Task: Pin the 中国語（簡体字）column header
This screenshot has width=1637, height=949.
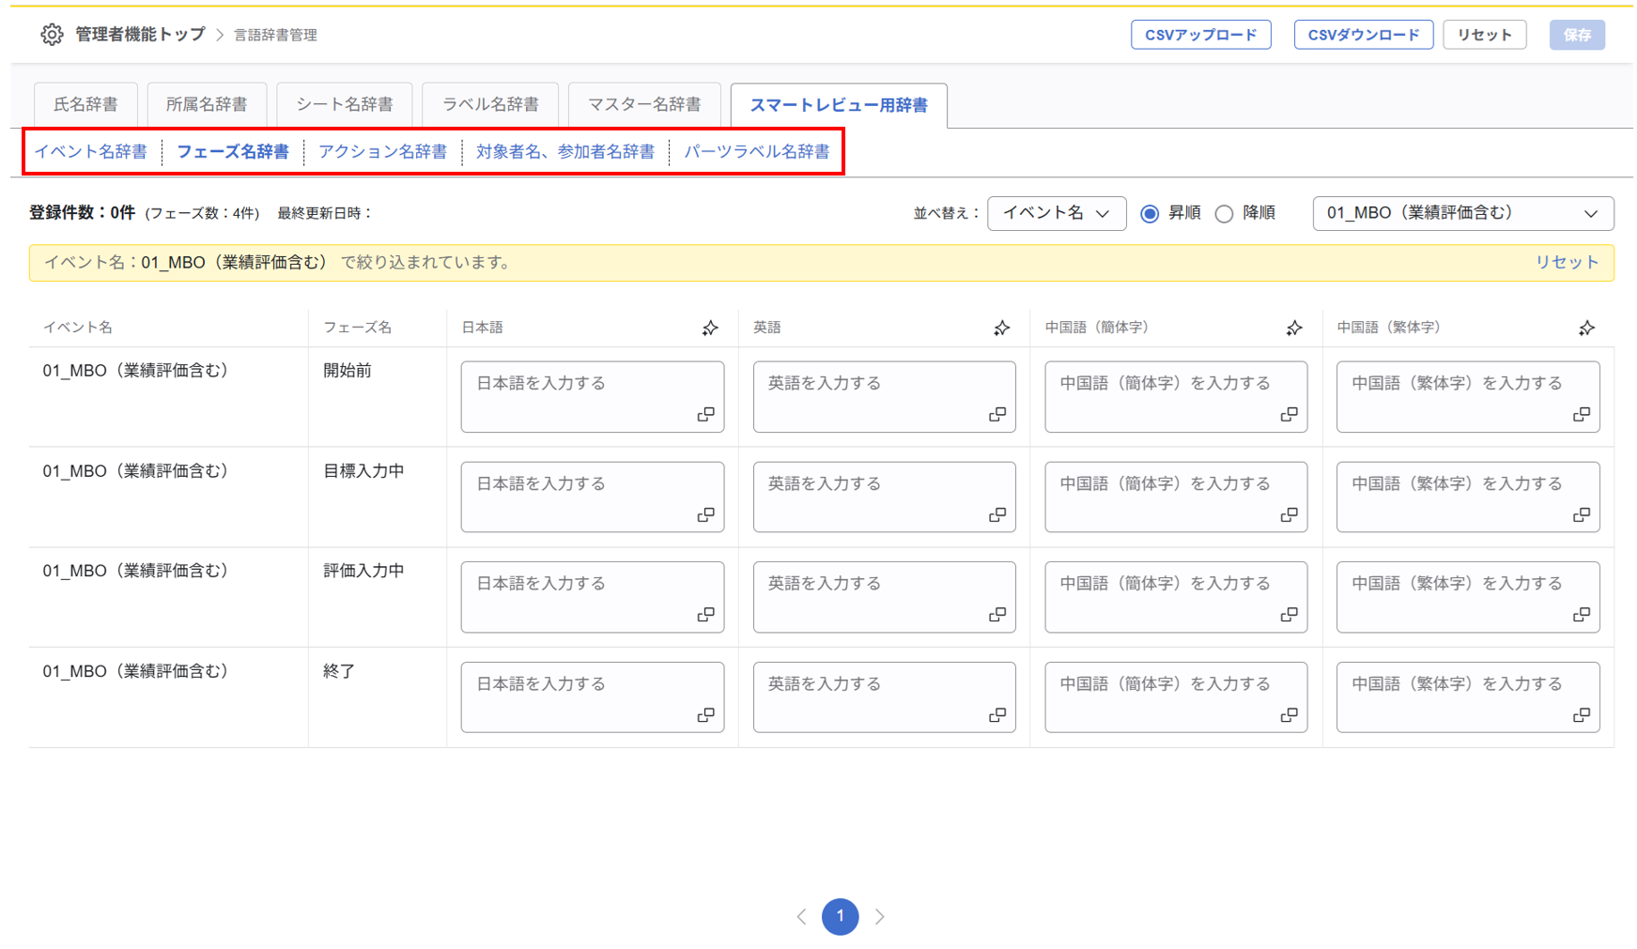Action: 1294,328
